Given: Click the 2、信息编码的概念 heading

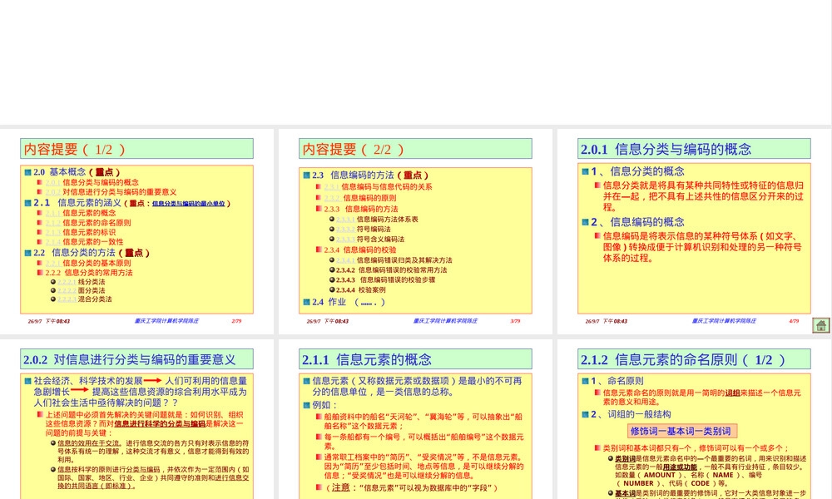Looking at the screenshot, I should pyautogui.click(x=638, y=222).
